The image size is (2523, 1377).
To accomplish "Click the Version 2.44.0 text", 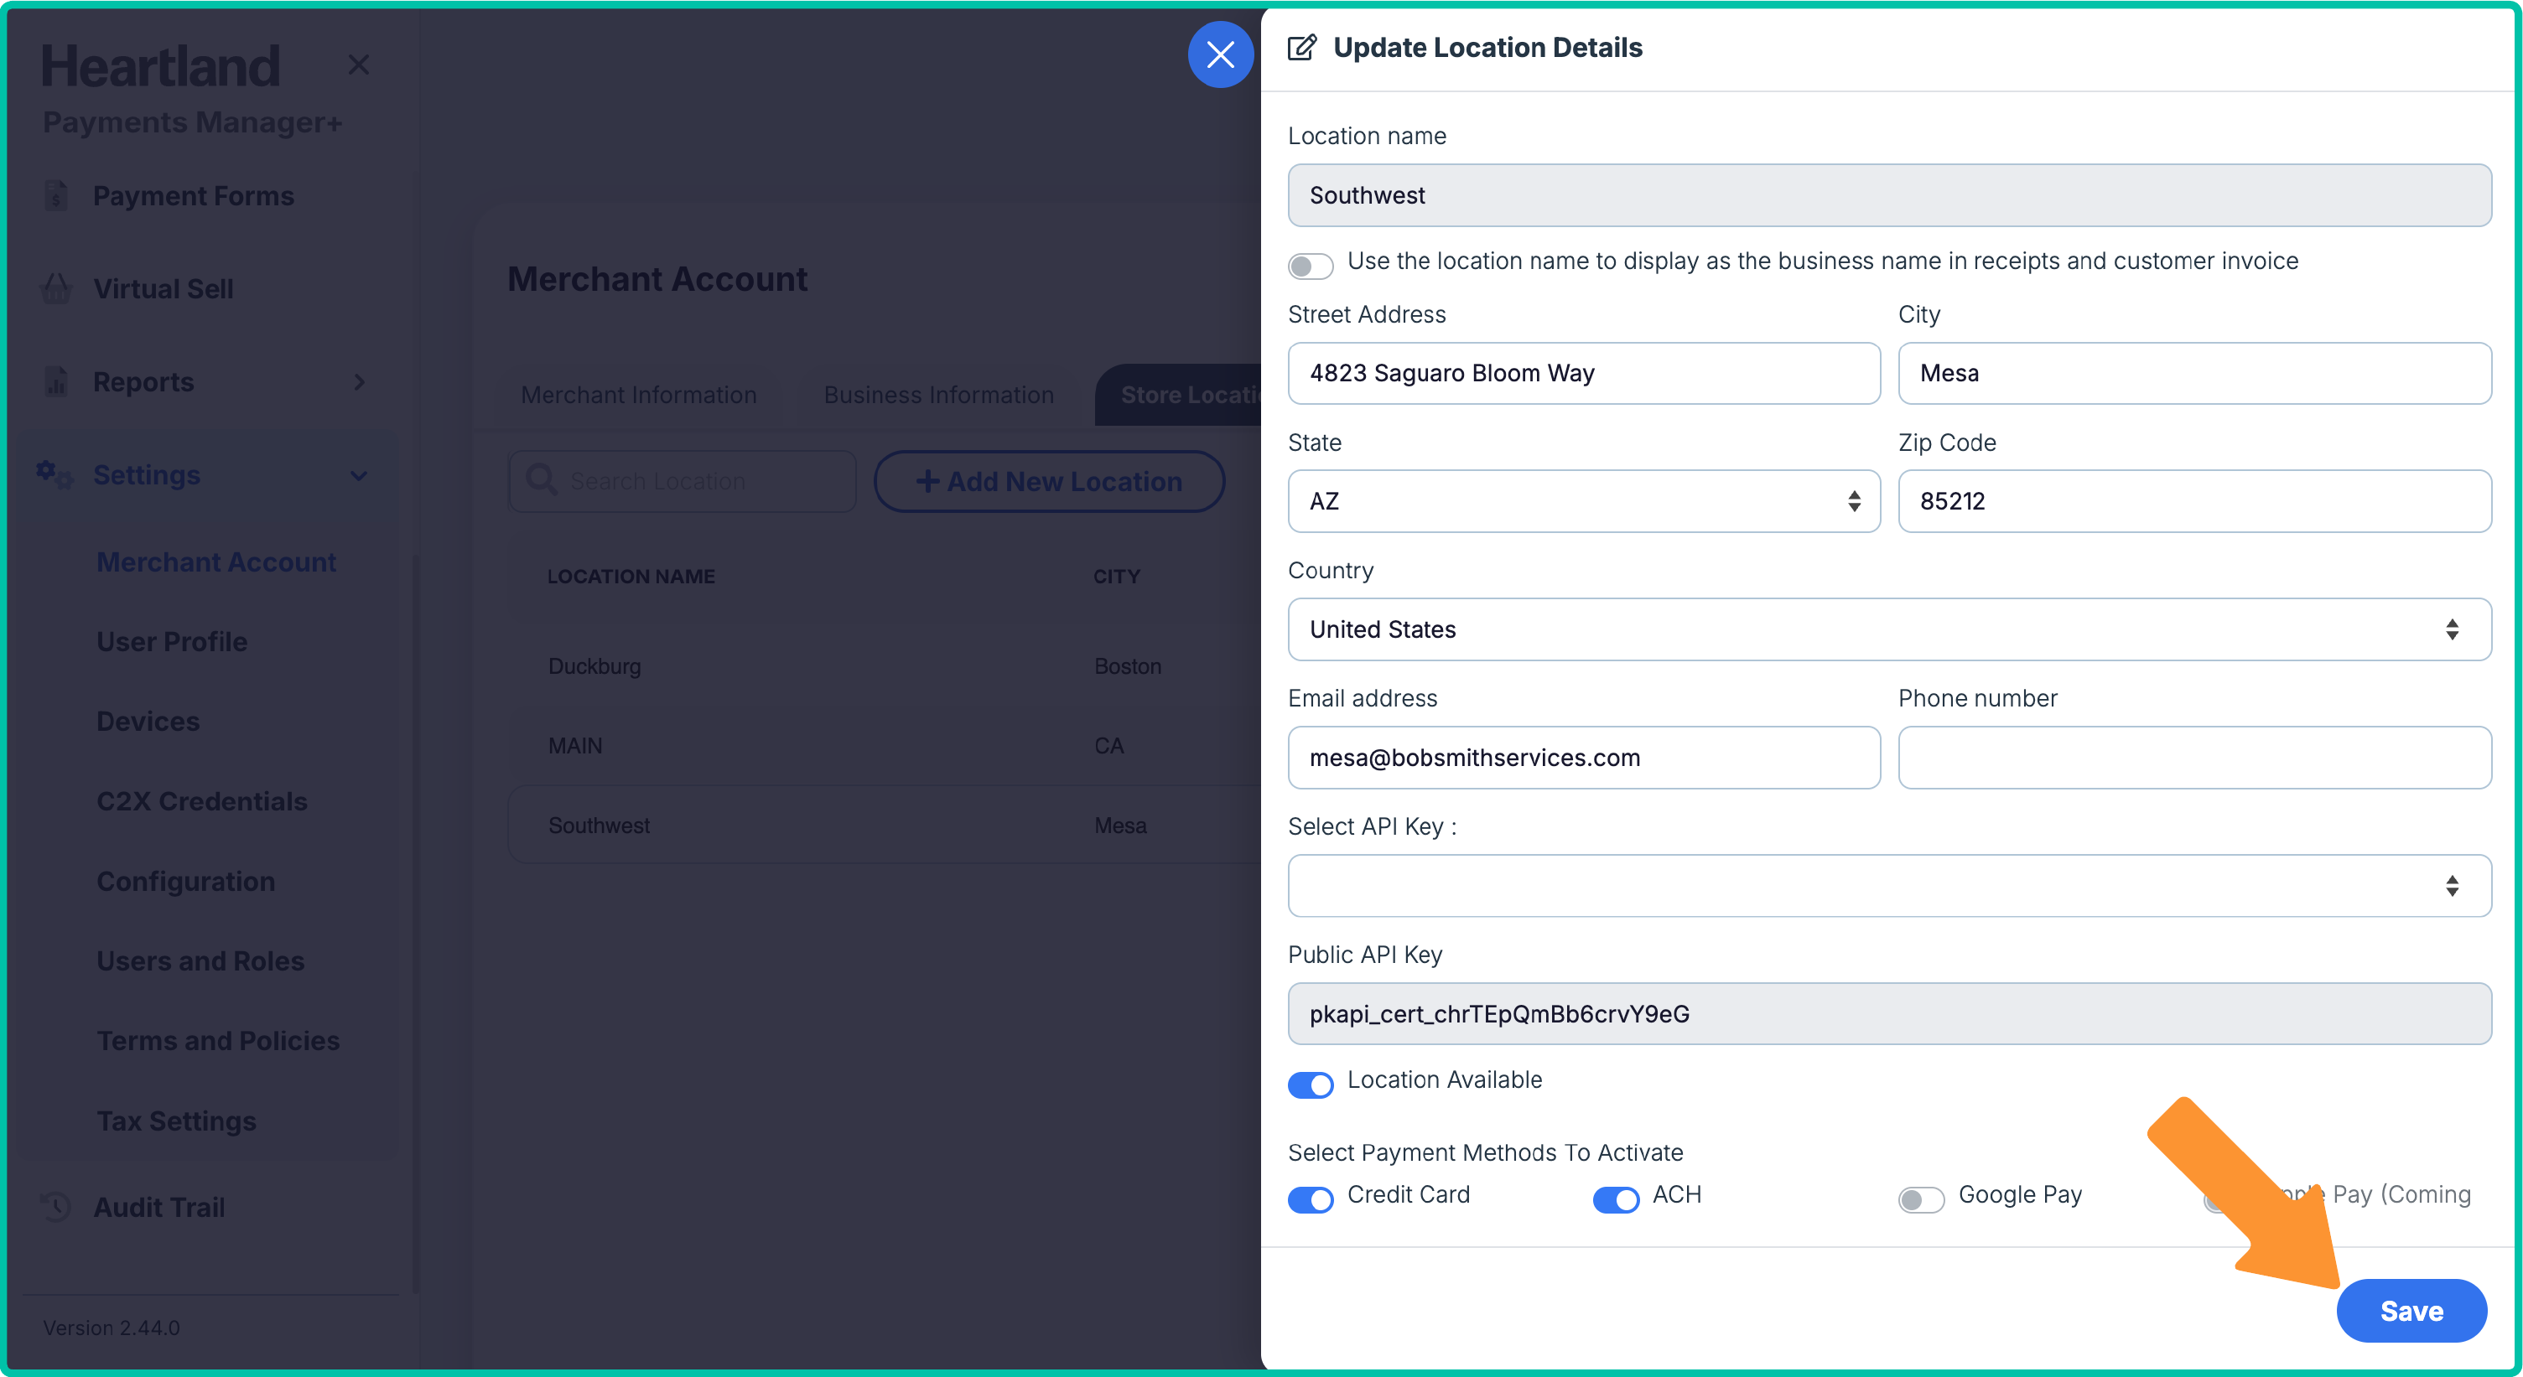I will pos(111,1327).
